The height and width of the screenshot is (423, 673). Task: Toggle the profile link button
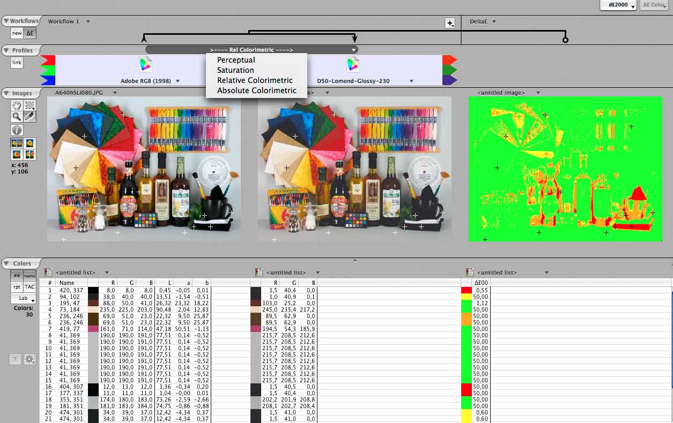pyautogui.click(x=17, y=63)
